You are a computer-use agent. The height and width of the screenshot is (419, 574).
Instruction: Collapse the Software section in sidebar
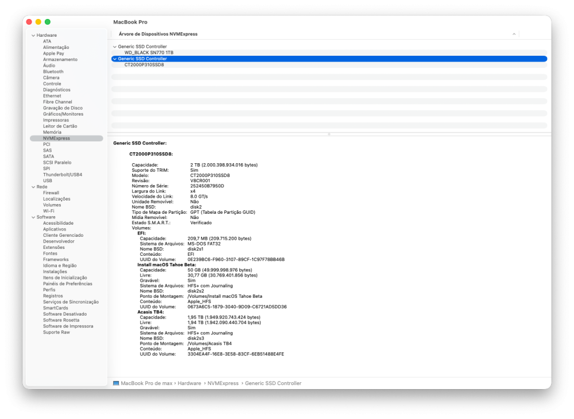pyautogui.click(x=33, y=217)
